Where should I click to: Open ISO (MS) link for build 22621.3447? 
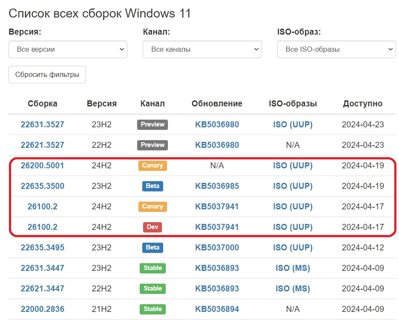293,288
